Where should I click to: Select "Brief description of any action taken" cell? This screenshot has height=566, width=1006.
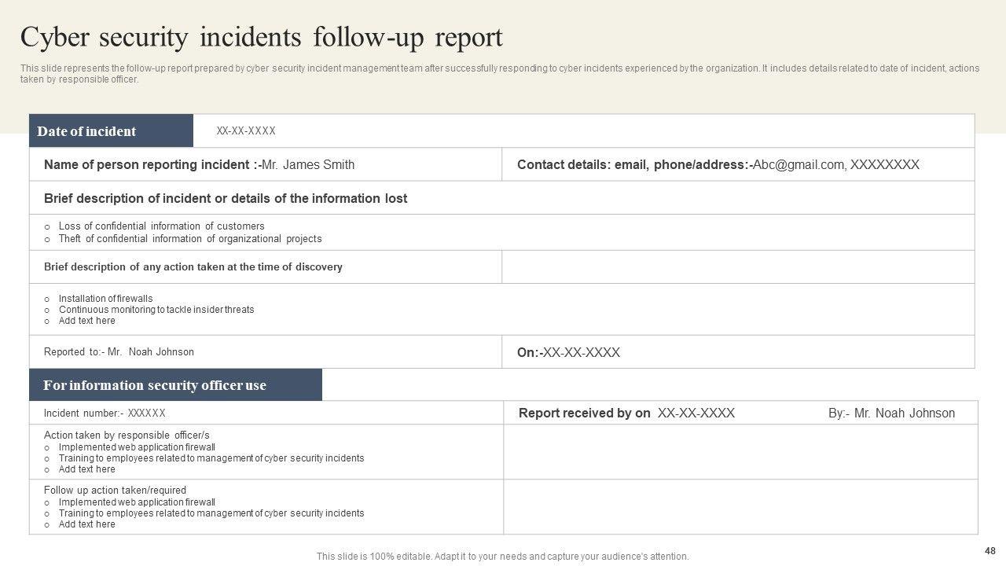pos(193,267)
